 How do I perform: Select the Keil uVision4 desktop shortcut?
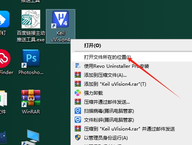tap(61, 27)
